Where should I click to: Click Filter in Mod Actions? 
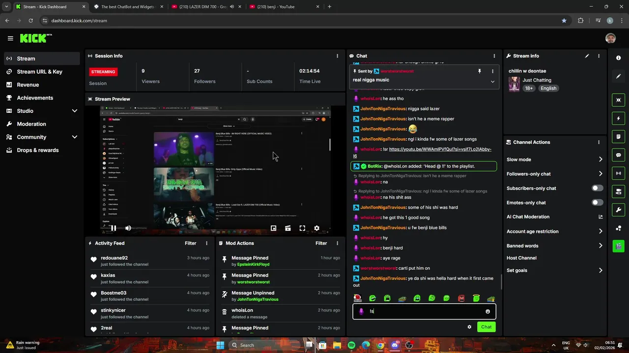(321, 243)
